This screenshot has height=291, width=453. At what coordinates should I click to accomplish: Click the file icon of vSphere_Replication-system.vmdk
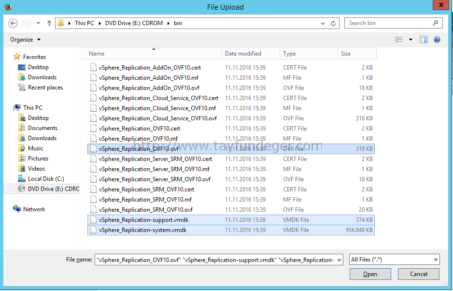[93, 230]
